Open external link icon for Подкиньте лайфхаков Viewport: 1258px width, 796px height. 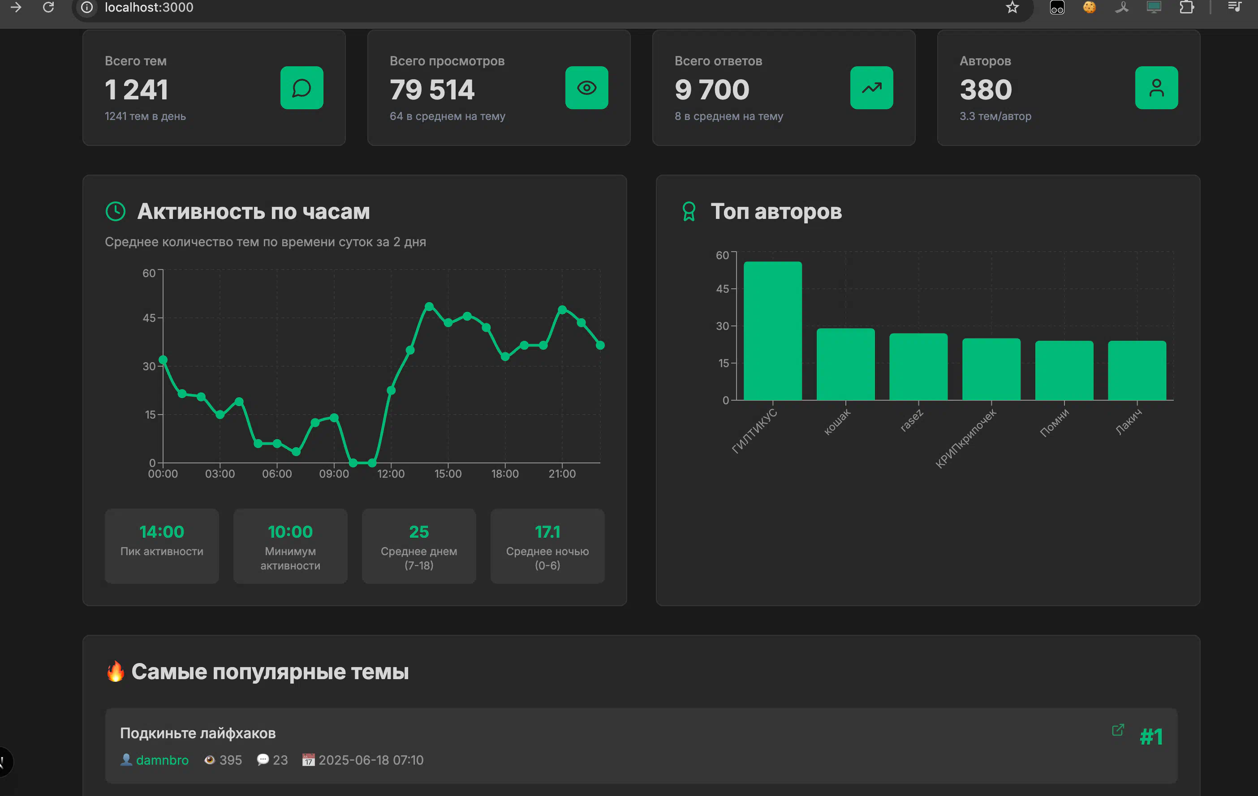[x=1117, y=730]
